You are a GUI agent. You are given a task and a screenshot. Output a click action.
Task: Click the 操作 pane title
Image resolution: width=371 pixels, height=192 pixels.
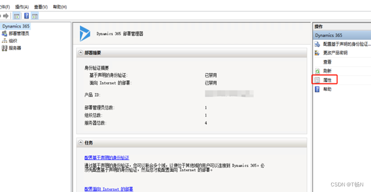click(318, 26)
